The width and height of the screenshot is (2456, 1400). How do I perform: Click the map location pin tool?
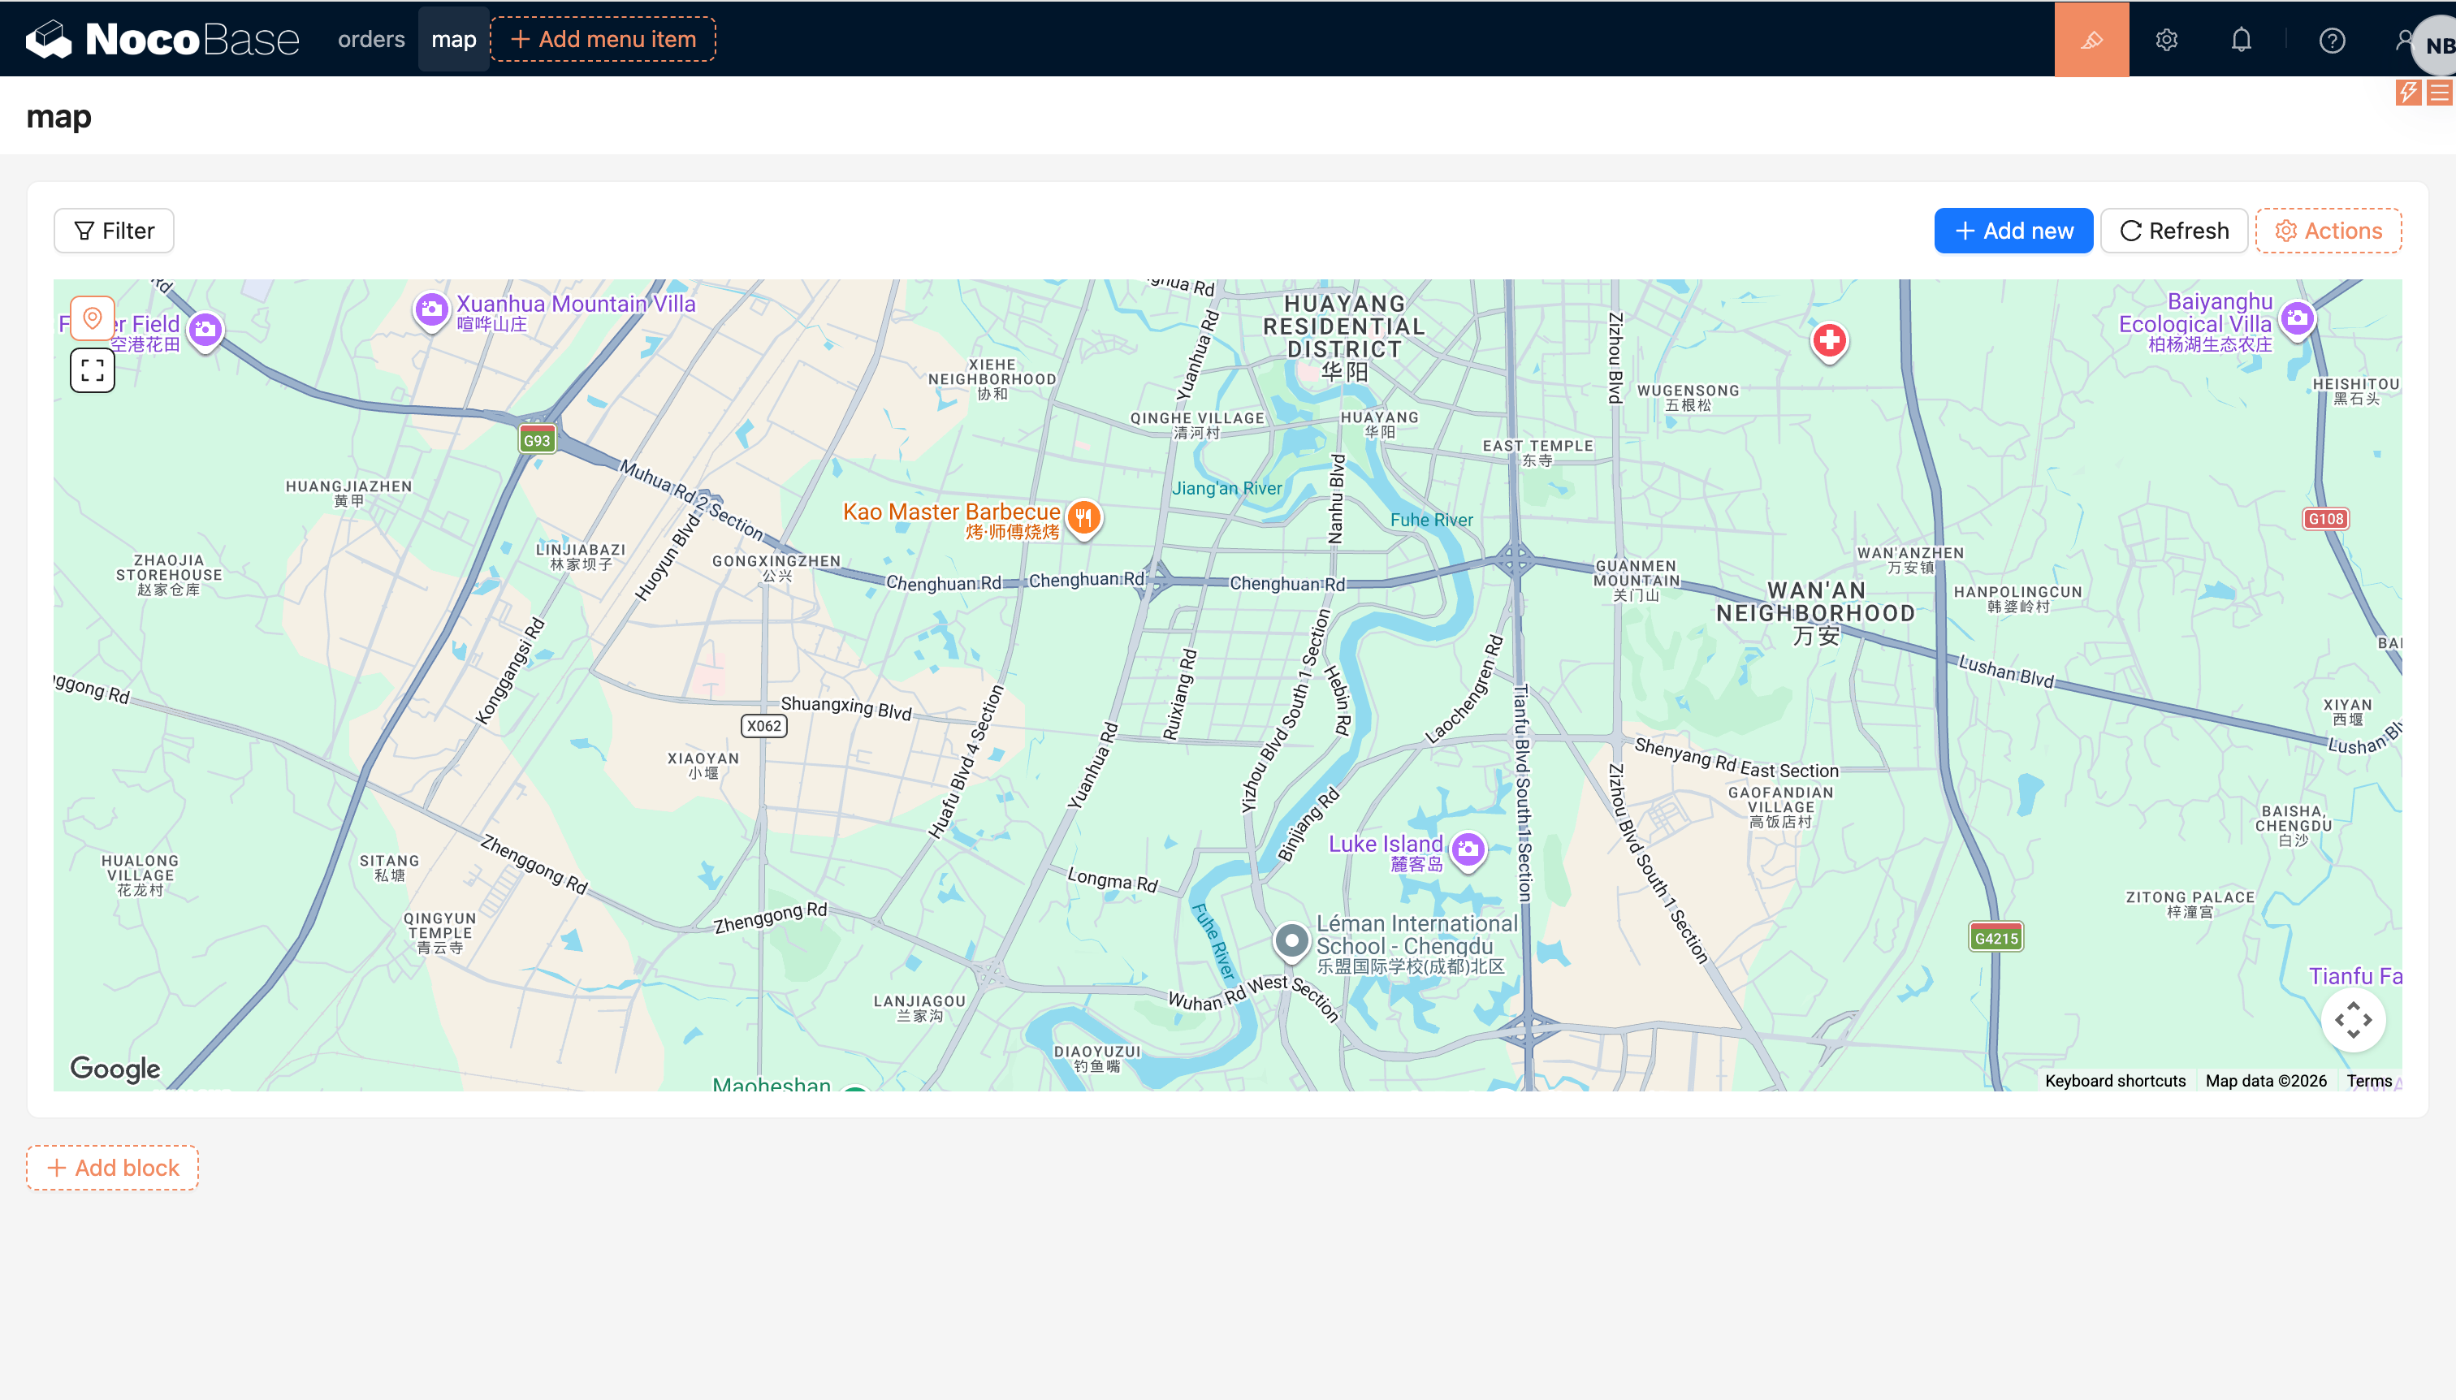tap(93, 318)
